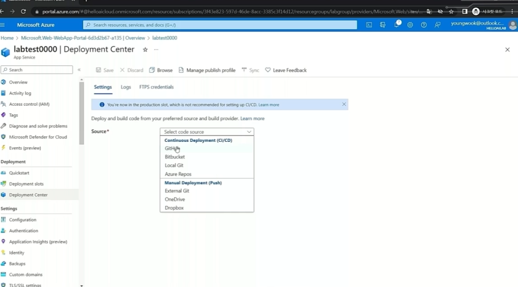
Task: Switch to the FTPS credentials tab
Action: pyautogui.click(x=156, y=87)
